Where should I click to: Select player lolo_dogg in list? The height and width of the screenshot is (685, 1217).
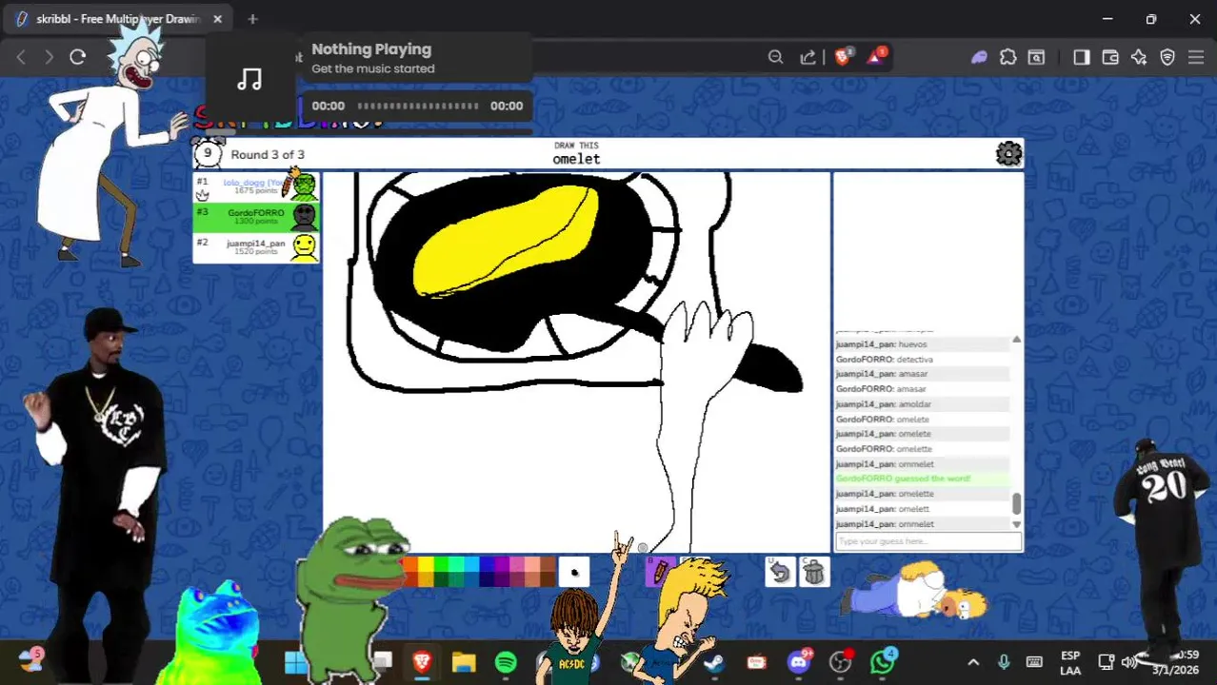click(x=256, y=186)
